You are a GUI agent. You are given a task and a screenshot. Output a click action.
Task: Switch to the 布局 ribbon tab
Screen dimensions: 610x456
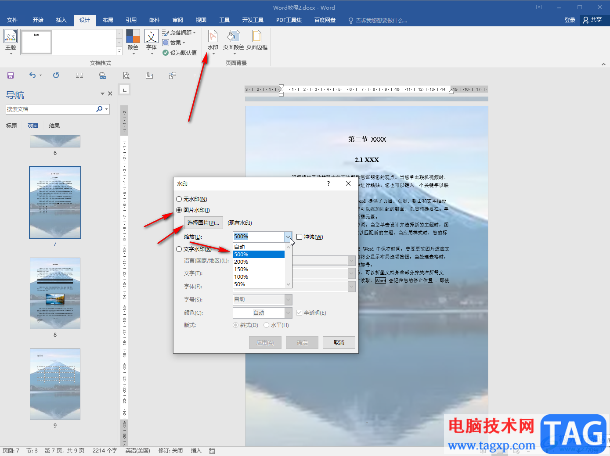[108, 20]
